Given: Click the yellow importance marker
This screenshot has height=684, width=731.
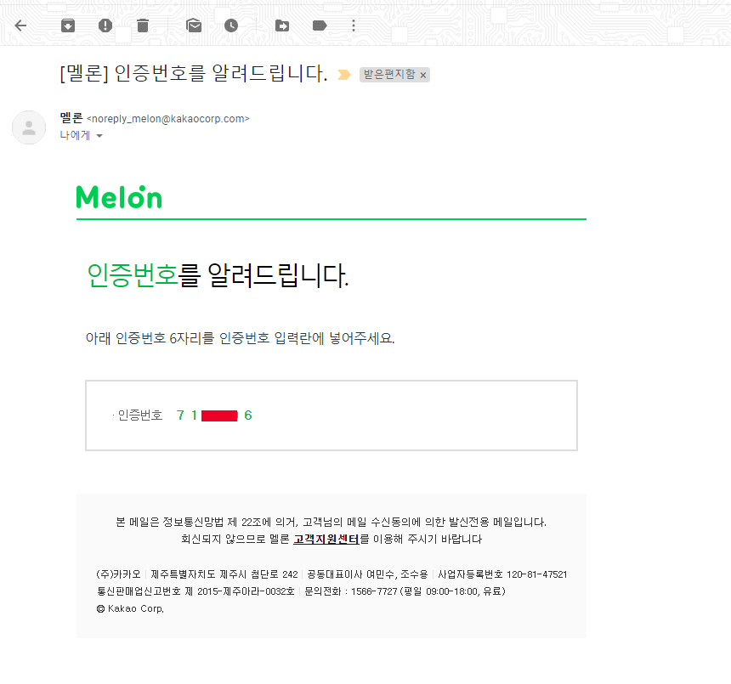Looking at the screenshot, I should coord(344,75).
